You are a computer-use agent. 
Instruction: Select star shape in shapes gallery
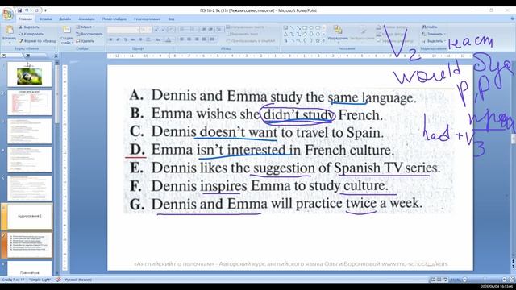click(318, 40)
